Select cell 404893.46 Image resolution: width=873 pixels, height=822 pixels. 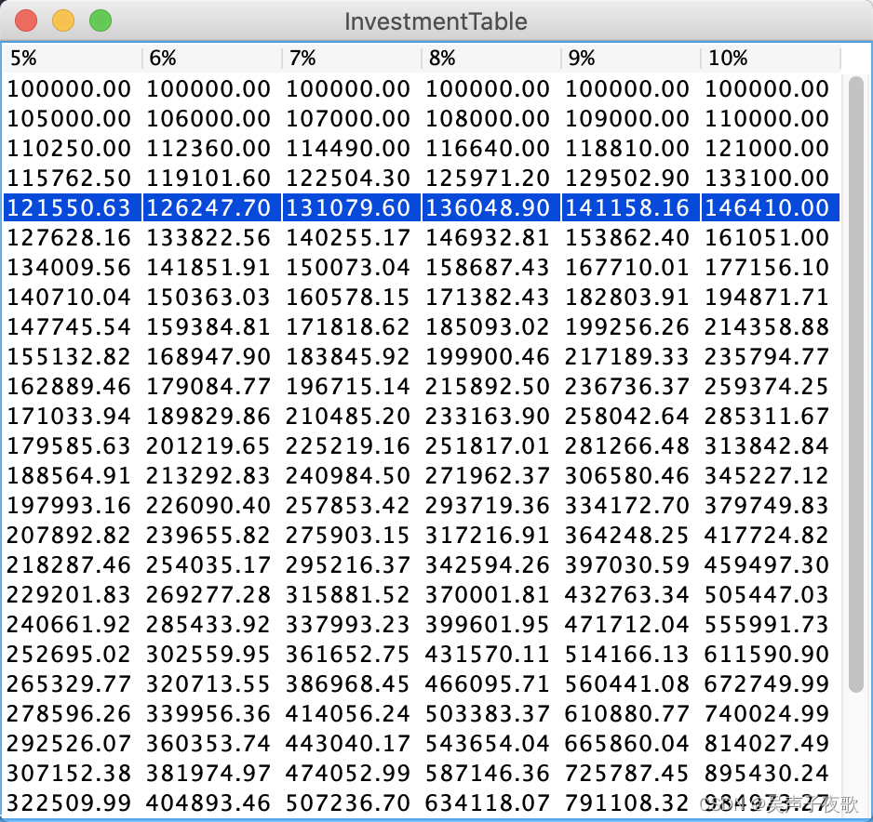pyautogui.click(x=212, y=803)
